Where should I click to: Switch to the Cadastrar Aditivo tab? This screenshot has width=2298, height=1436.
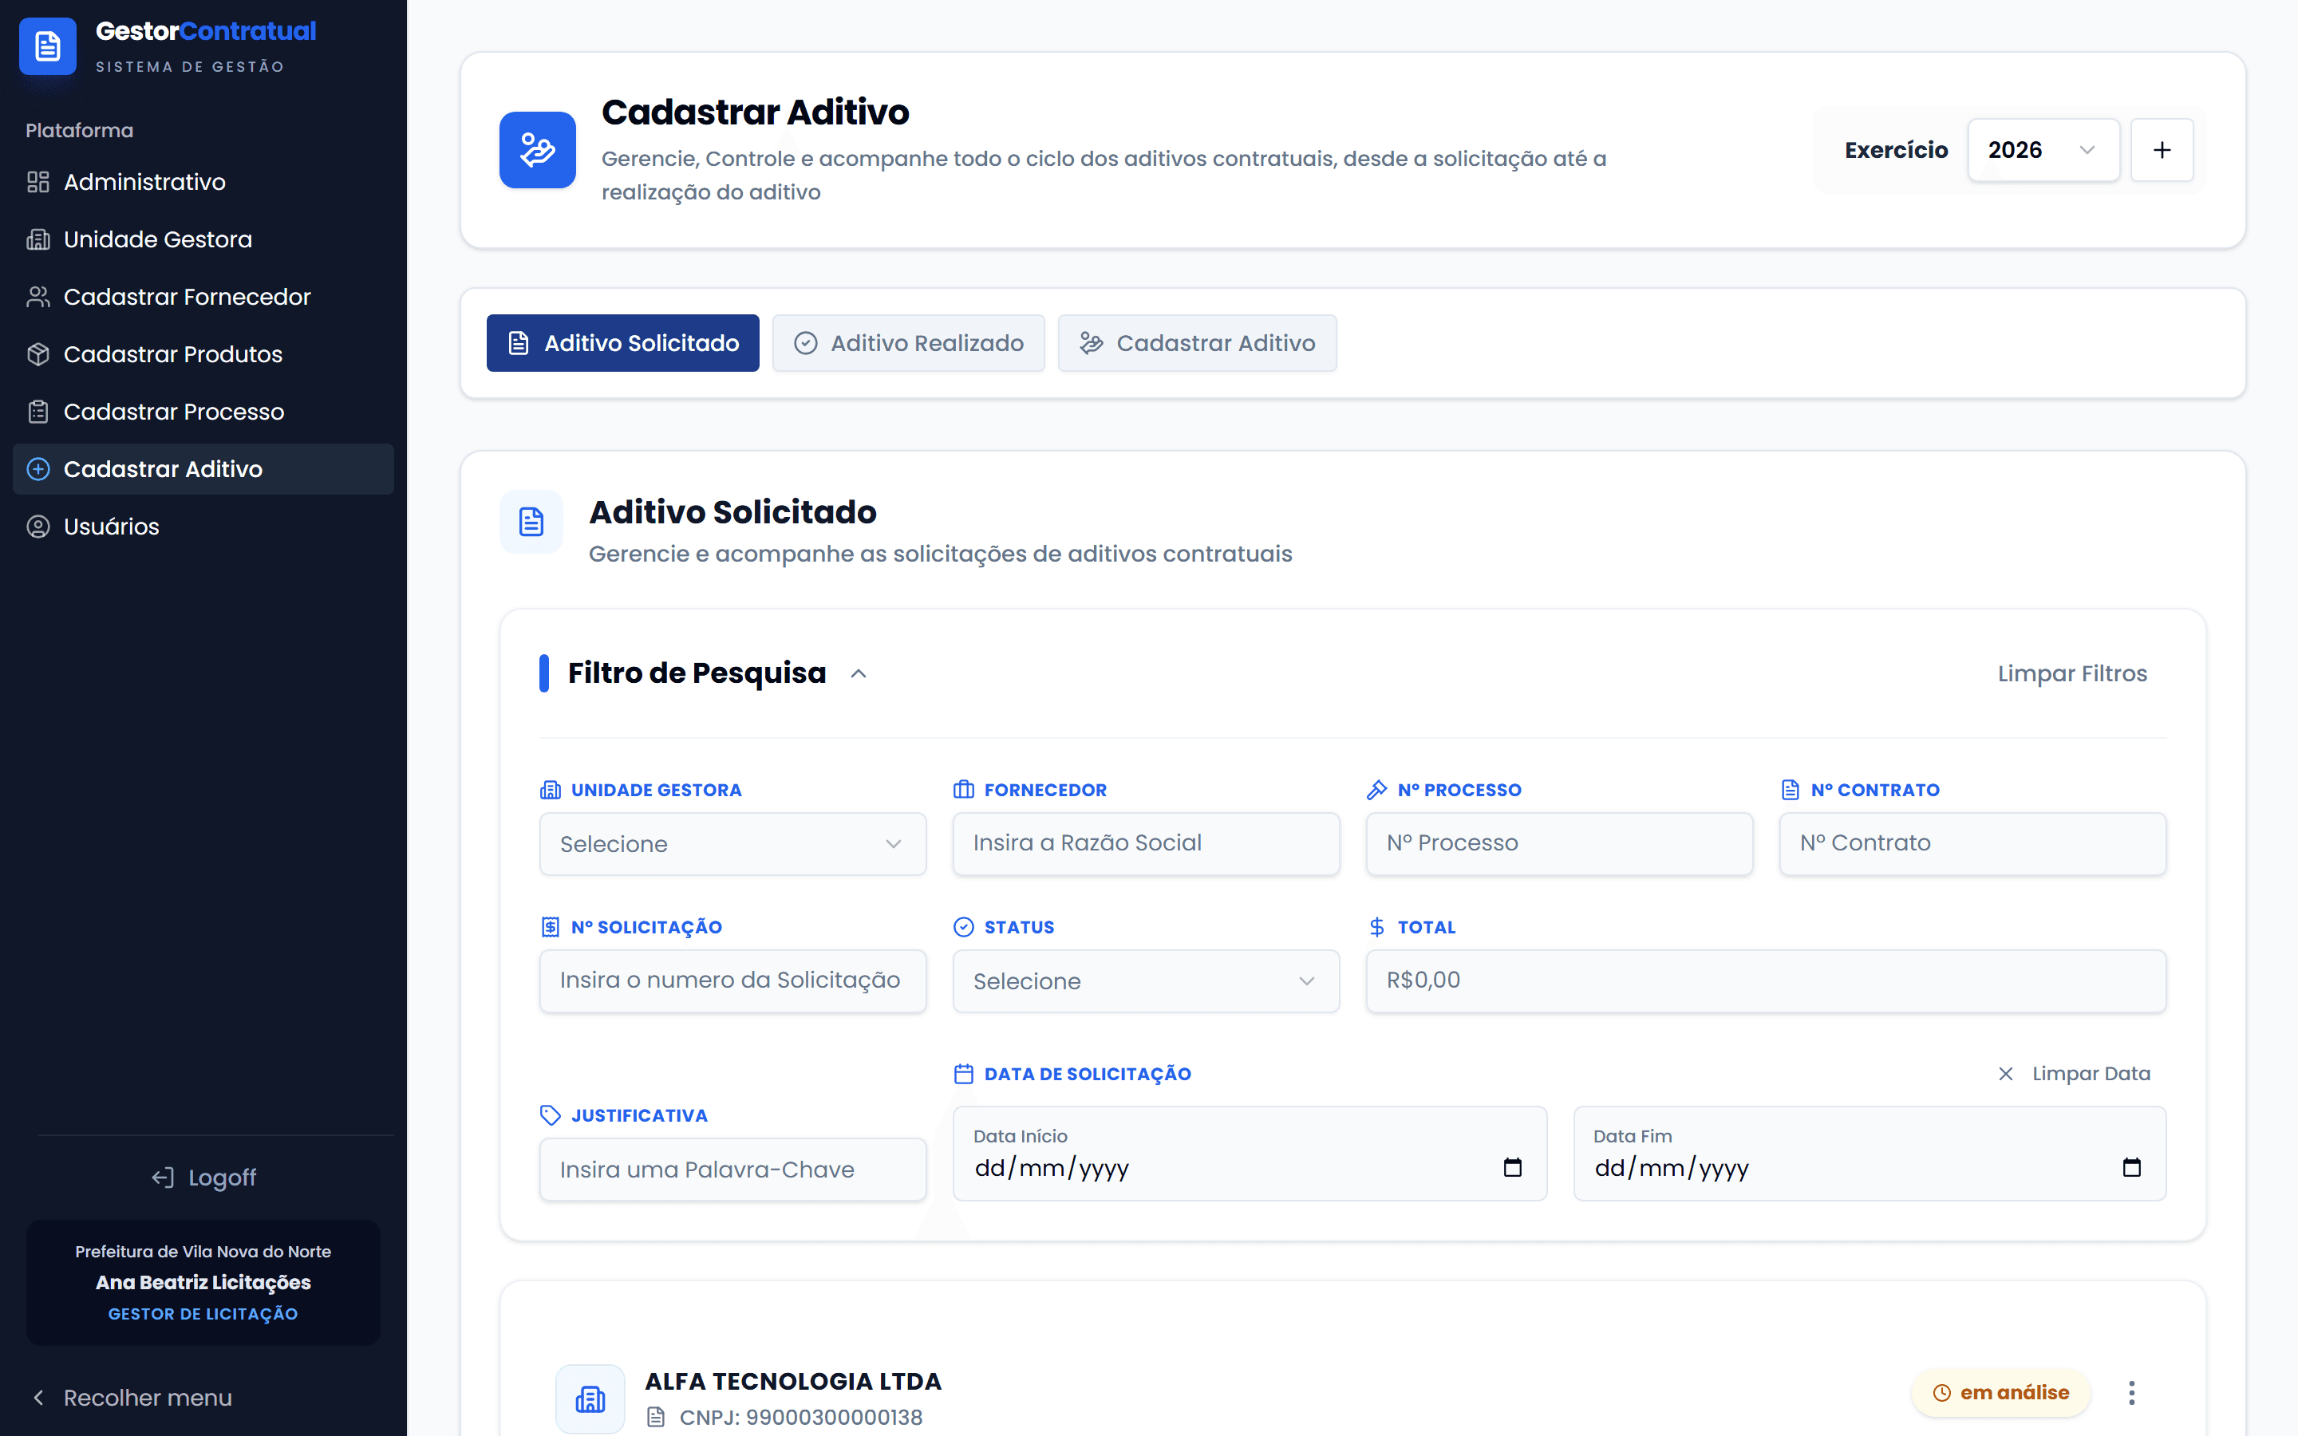pyautogui.click(x=1198, y=343)
